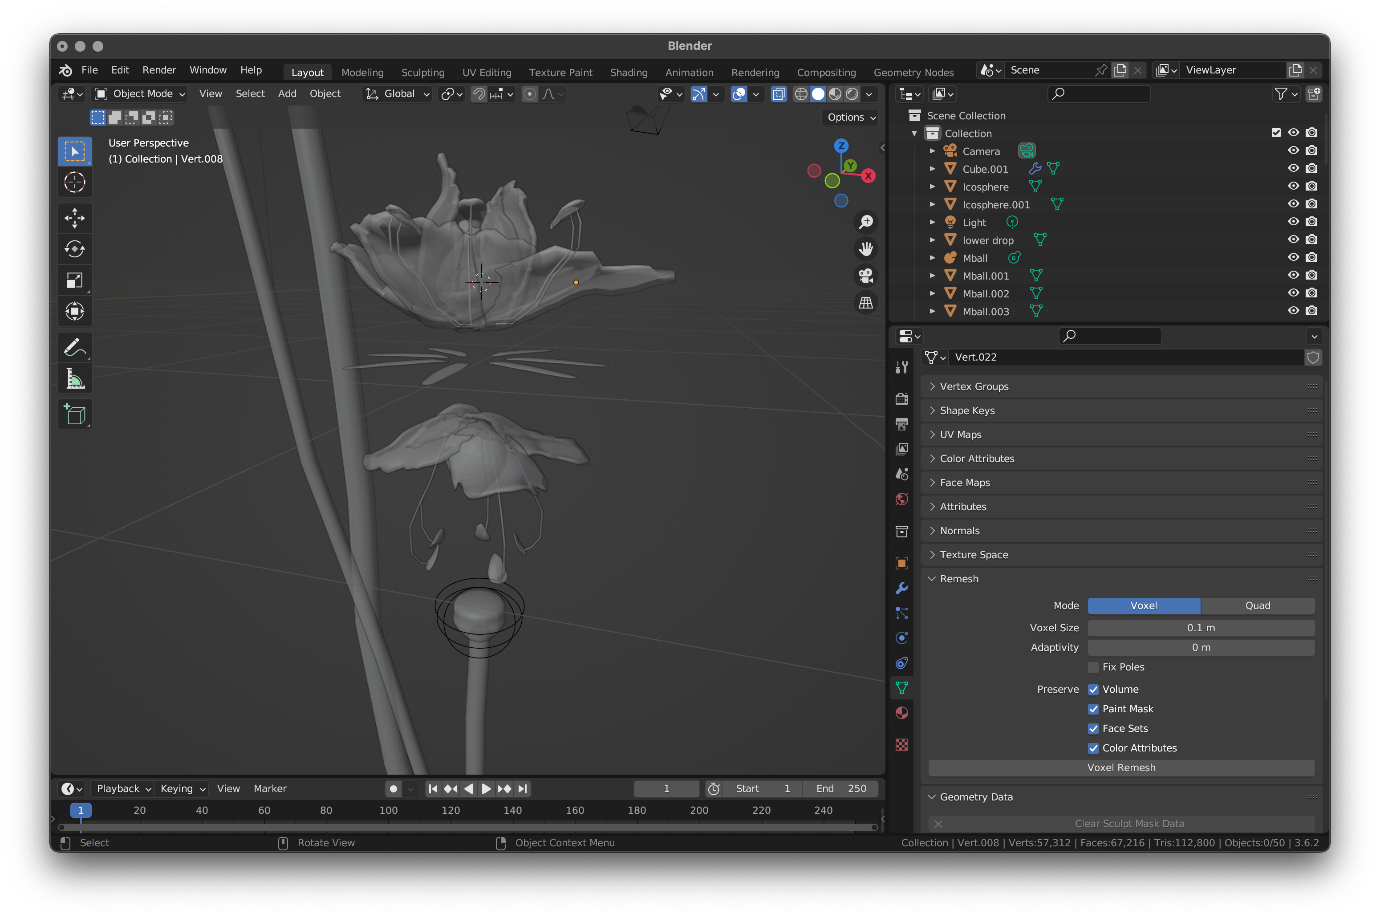Activate the Annotate pencil tool
The width and height of the screenshot is (1380, 918).
coord(74,347)
